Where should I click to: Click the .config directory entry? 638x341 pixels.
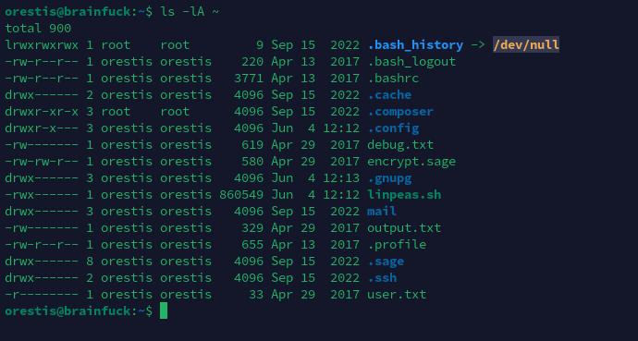[x=393, y=128]
